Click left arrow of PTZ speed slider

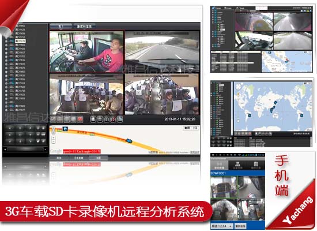pyautogui.click(x=5, y=150)
